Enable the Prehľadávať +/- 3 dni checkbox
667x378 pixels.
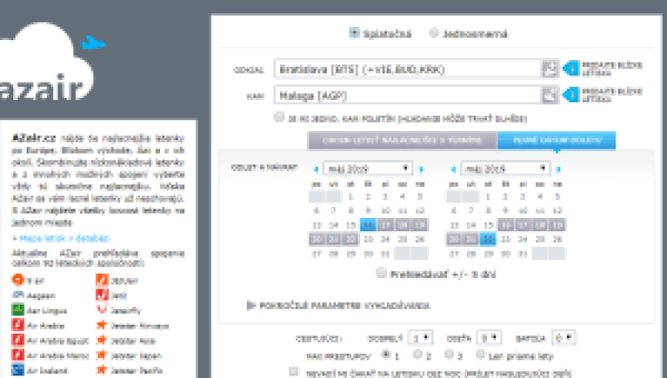(381, 273)
